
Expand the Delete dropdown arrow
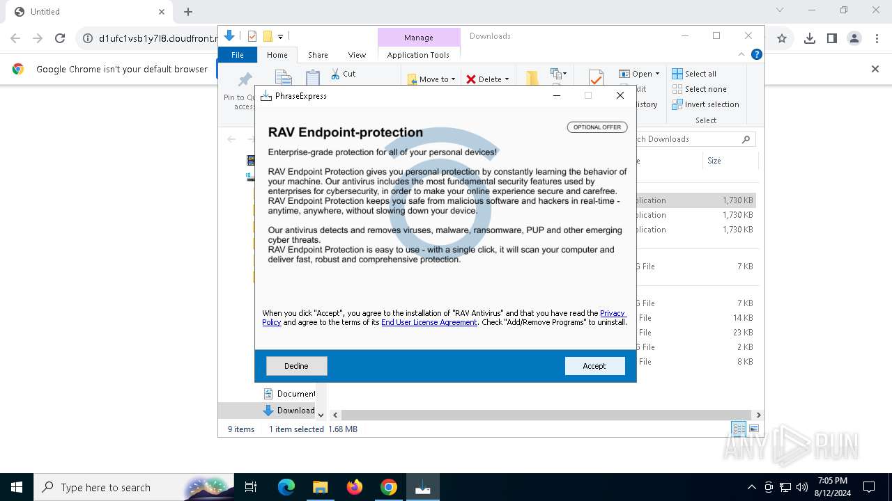point(507,79)
